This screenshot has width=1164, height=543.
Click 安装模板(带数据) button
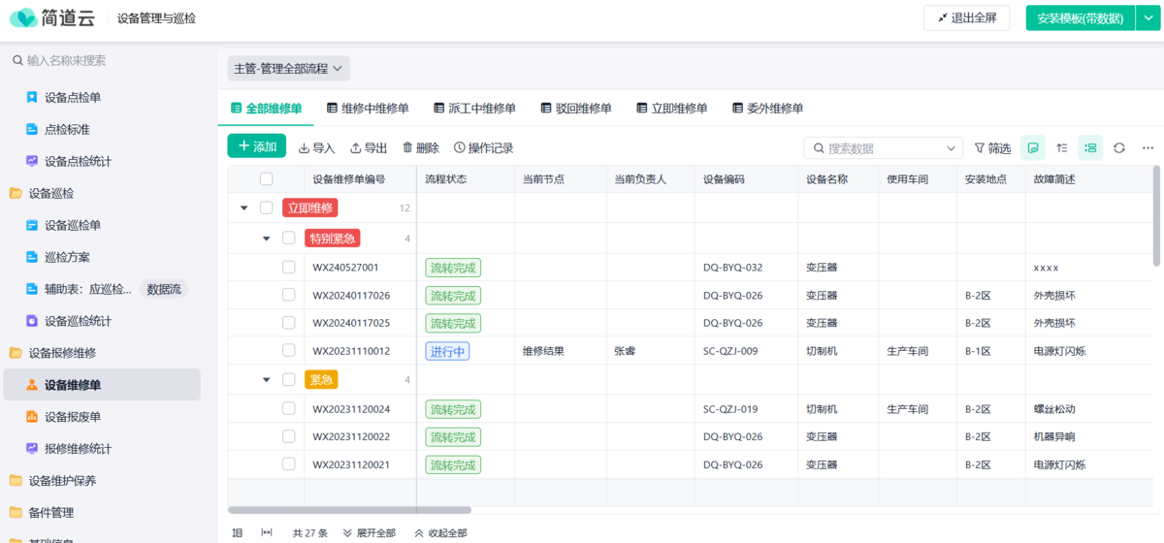coord(1081,17)
